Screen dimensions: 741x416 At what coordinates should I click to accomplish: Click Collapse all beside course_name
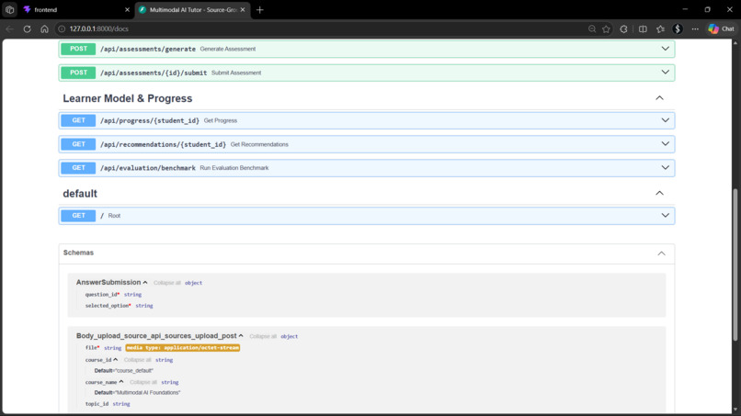click(143, 382)
